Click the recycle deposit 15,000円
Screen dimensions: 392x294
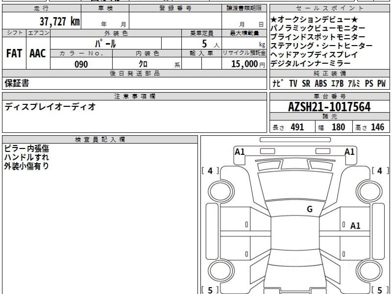tap(248, 64)
